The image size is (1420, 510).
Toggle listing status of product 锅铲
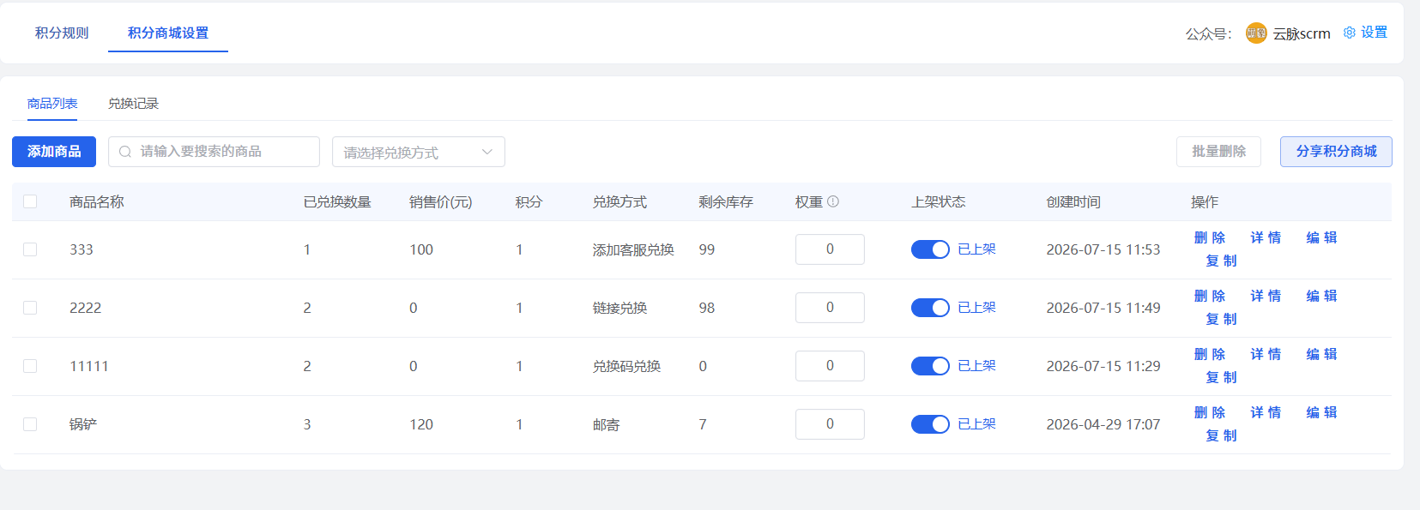coord(930,424)
